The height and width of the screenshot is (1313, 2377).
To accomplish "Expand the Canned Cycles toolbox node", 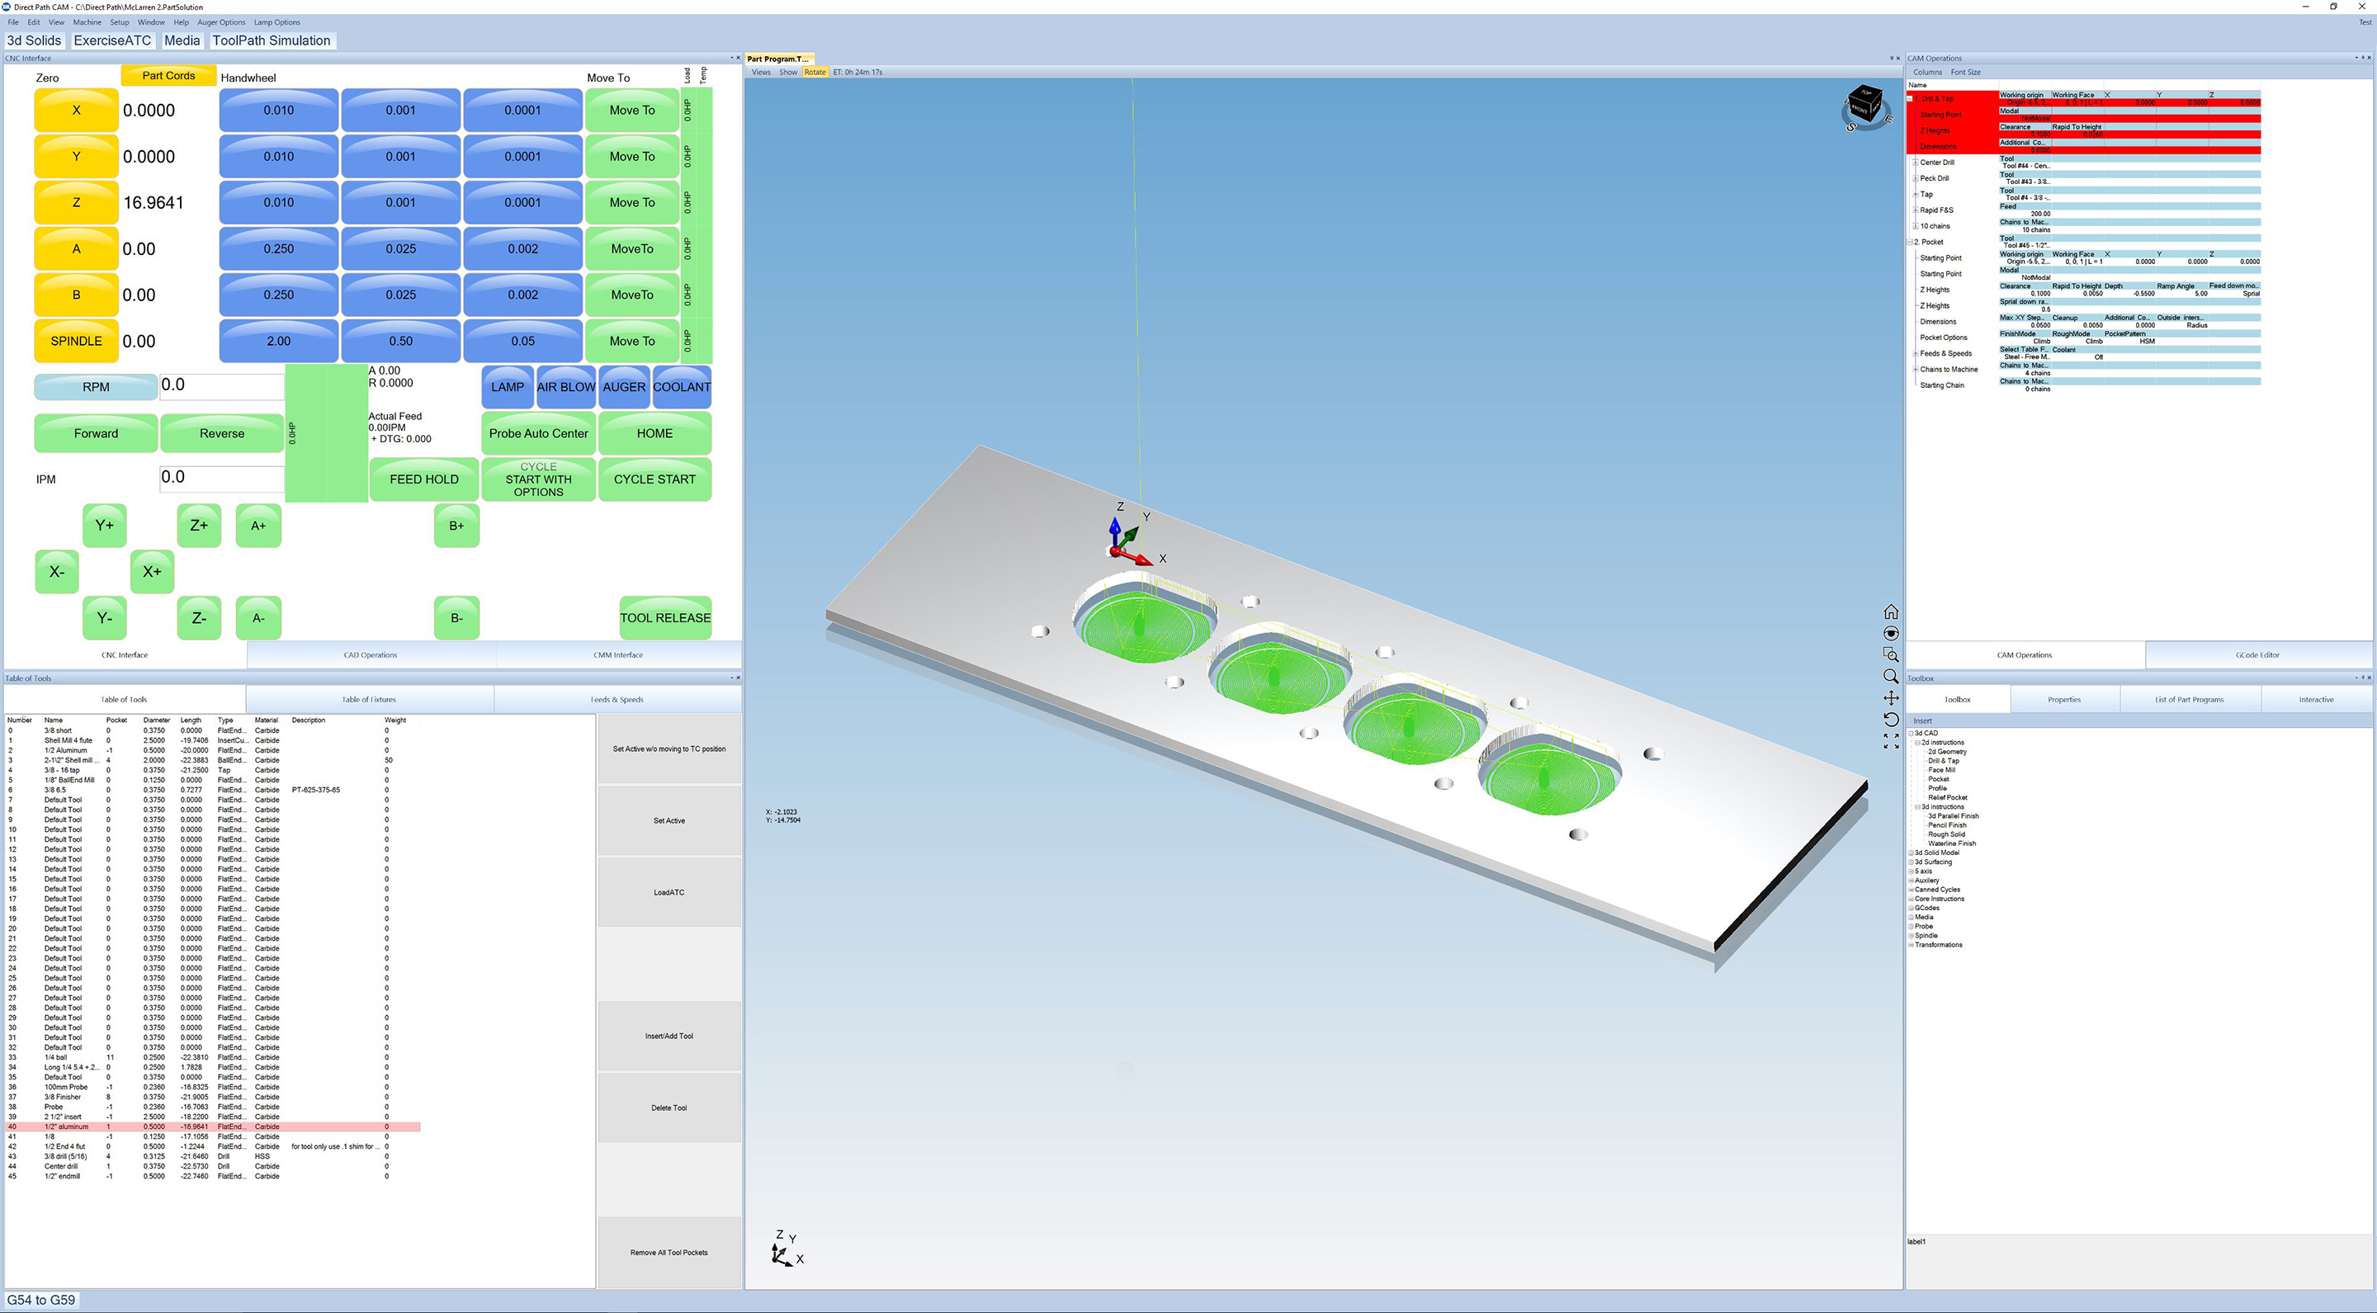I will coord(1910,890).
